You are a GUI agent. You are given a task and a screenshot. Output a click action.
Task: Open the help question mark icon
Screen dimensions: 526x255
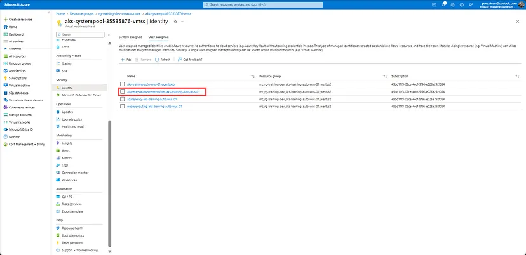[462, 4]
